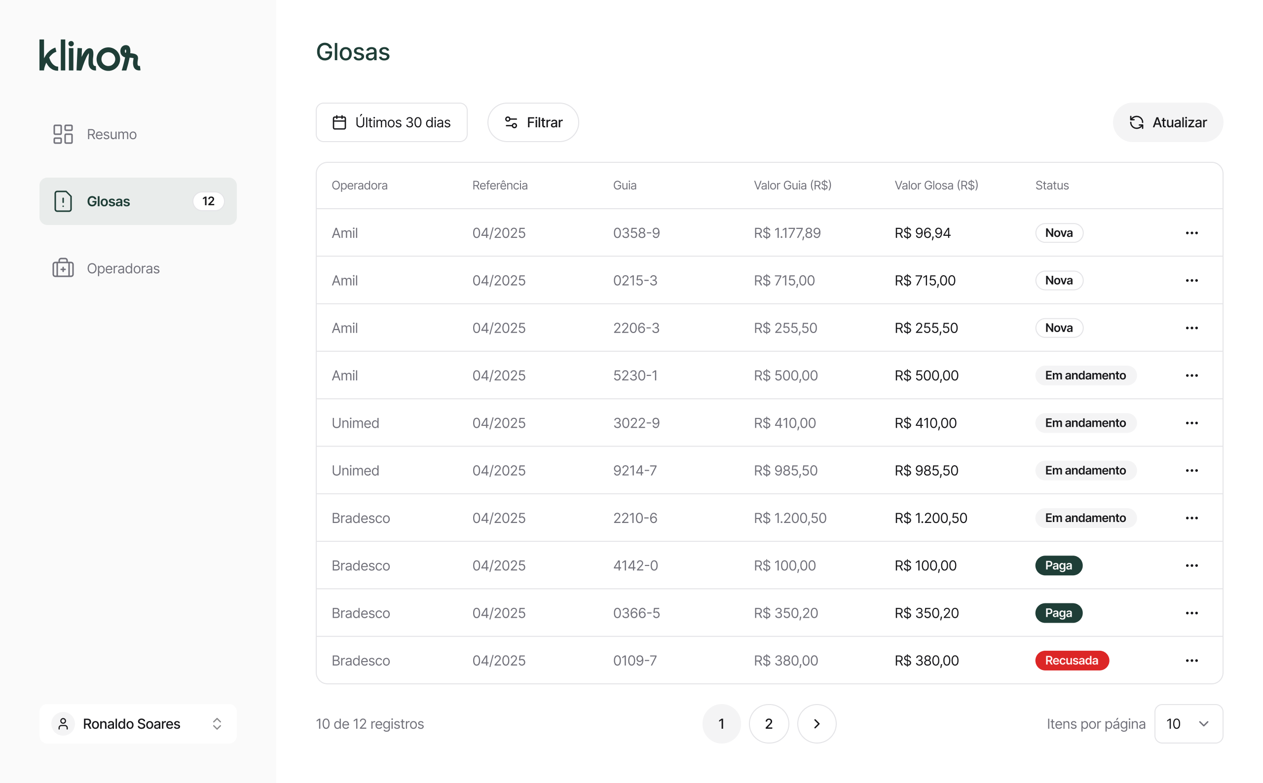Viewport: 1263px width, 783px height.
Task: Expand Itens por página dropdown
Action: [x=1188, y=723]
